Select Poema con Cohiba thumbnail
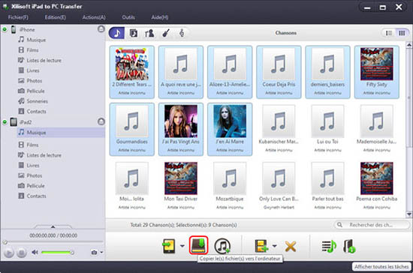 pos(377,186)
